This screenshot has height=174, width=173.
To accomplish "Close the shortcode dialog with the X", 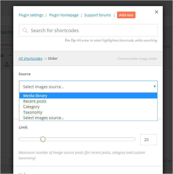I will point(156,12).
